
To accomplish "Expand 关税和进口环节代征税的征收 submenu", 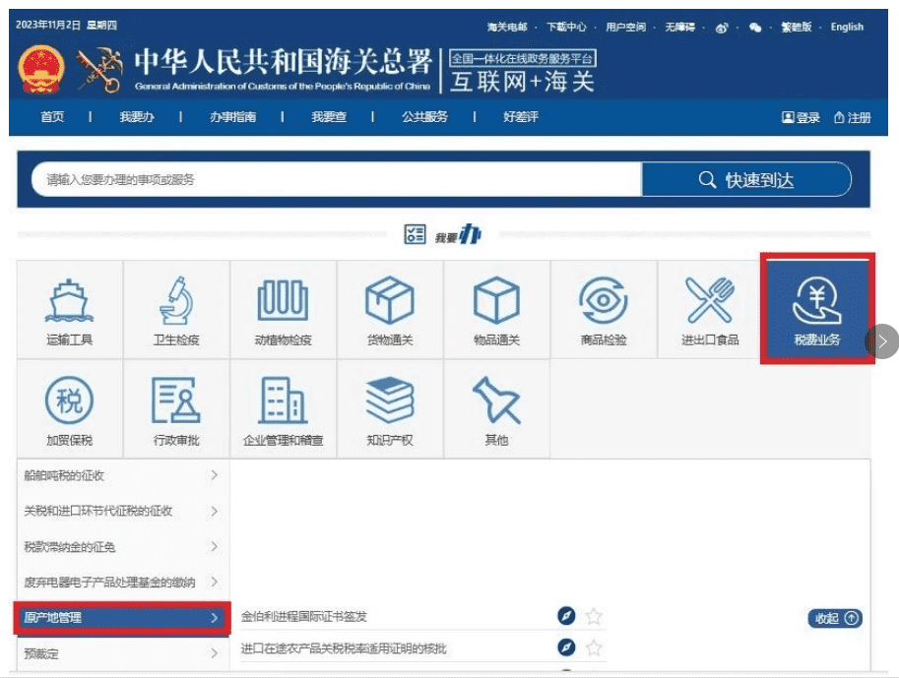I will point(121,511).
